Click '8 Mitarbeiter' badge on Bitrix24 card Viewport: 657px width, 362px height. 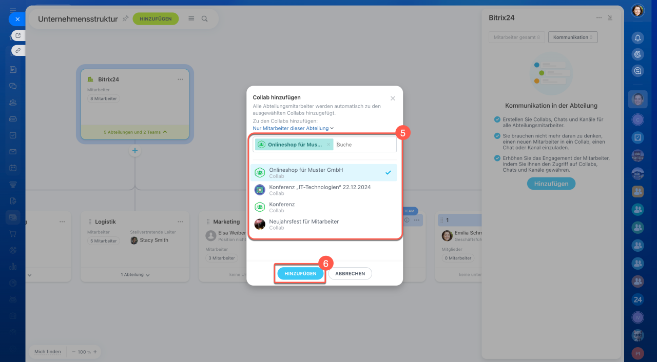click(x=104, y=98)
